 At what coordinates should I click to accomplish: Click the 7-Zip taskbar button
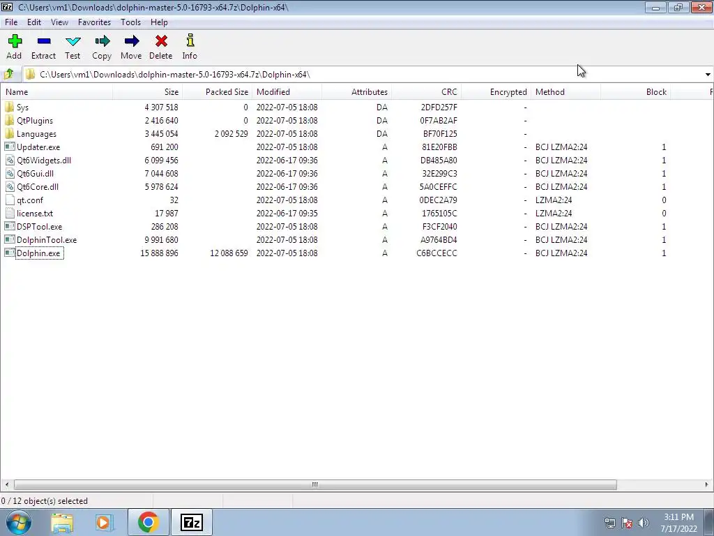191,522
